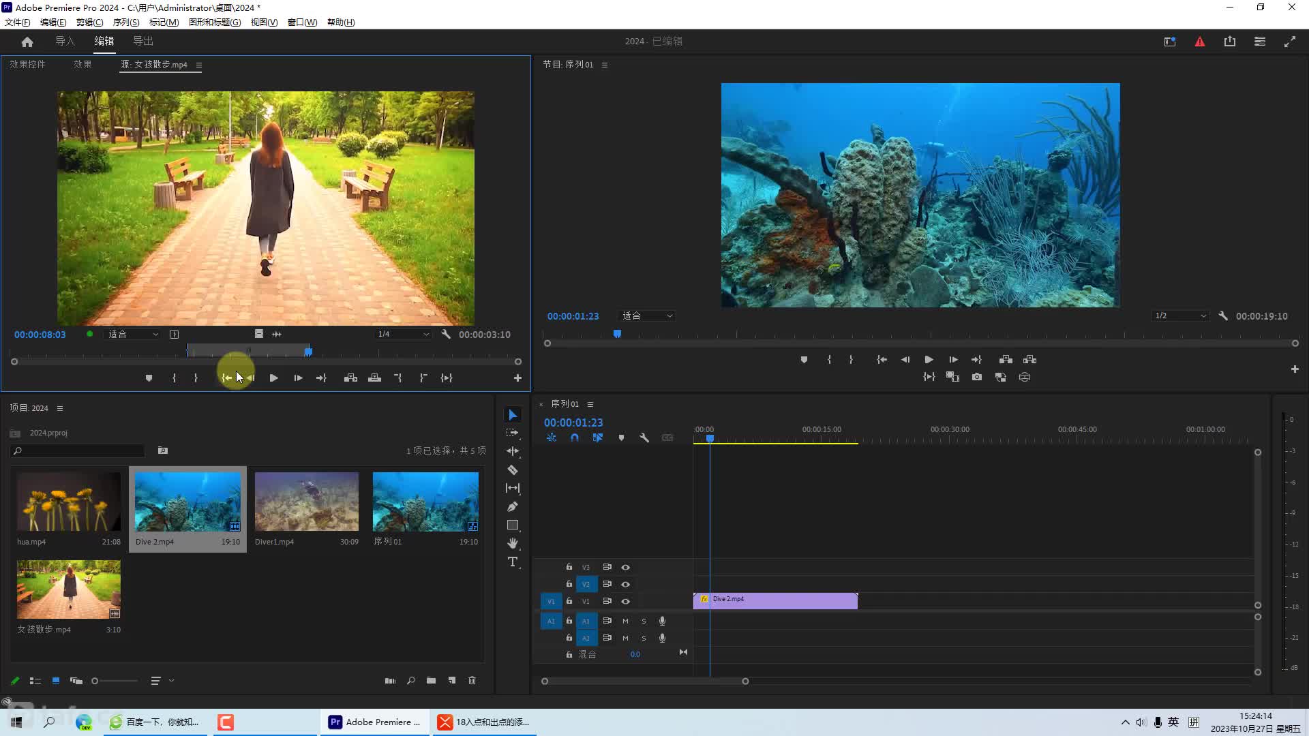Open Program monitor settings wrench

click(1223, 316)
